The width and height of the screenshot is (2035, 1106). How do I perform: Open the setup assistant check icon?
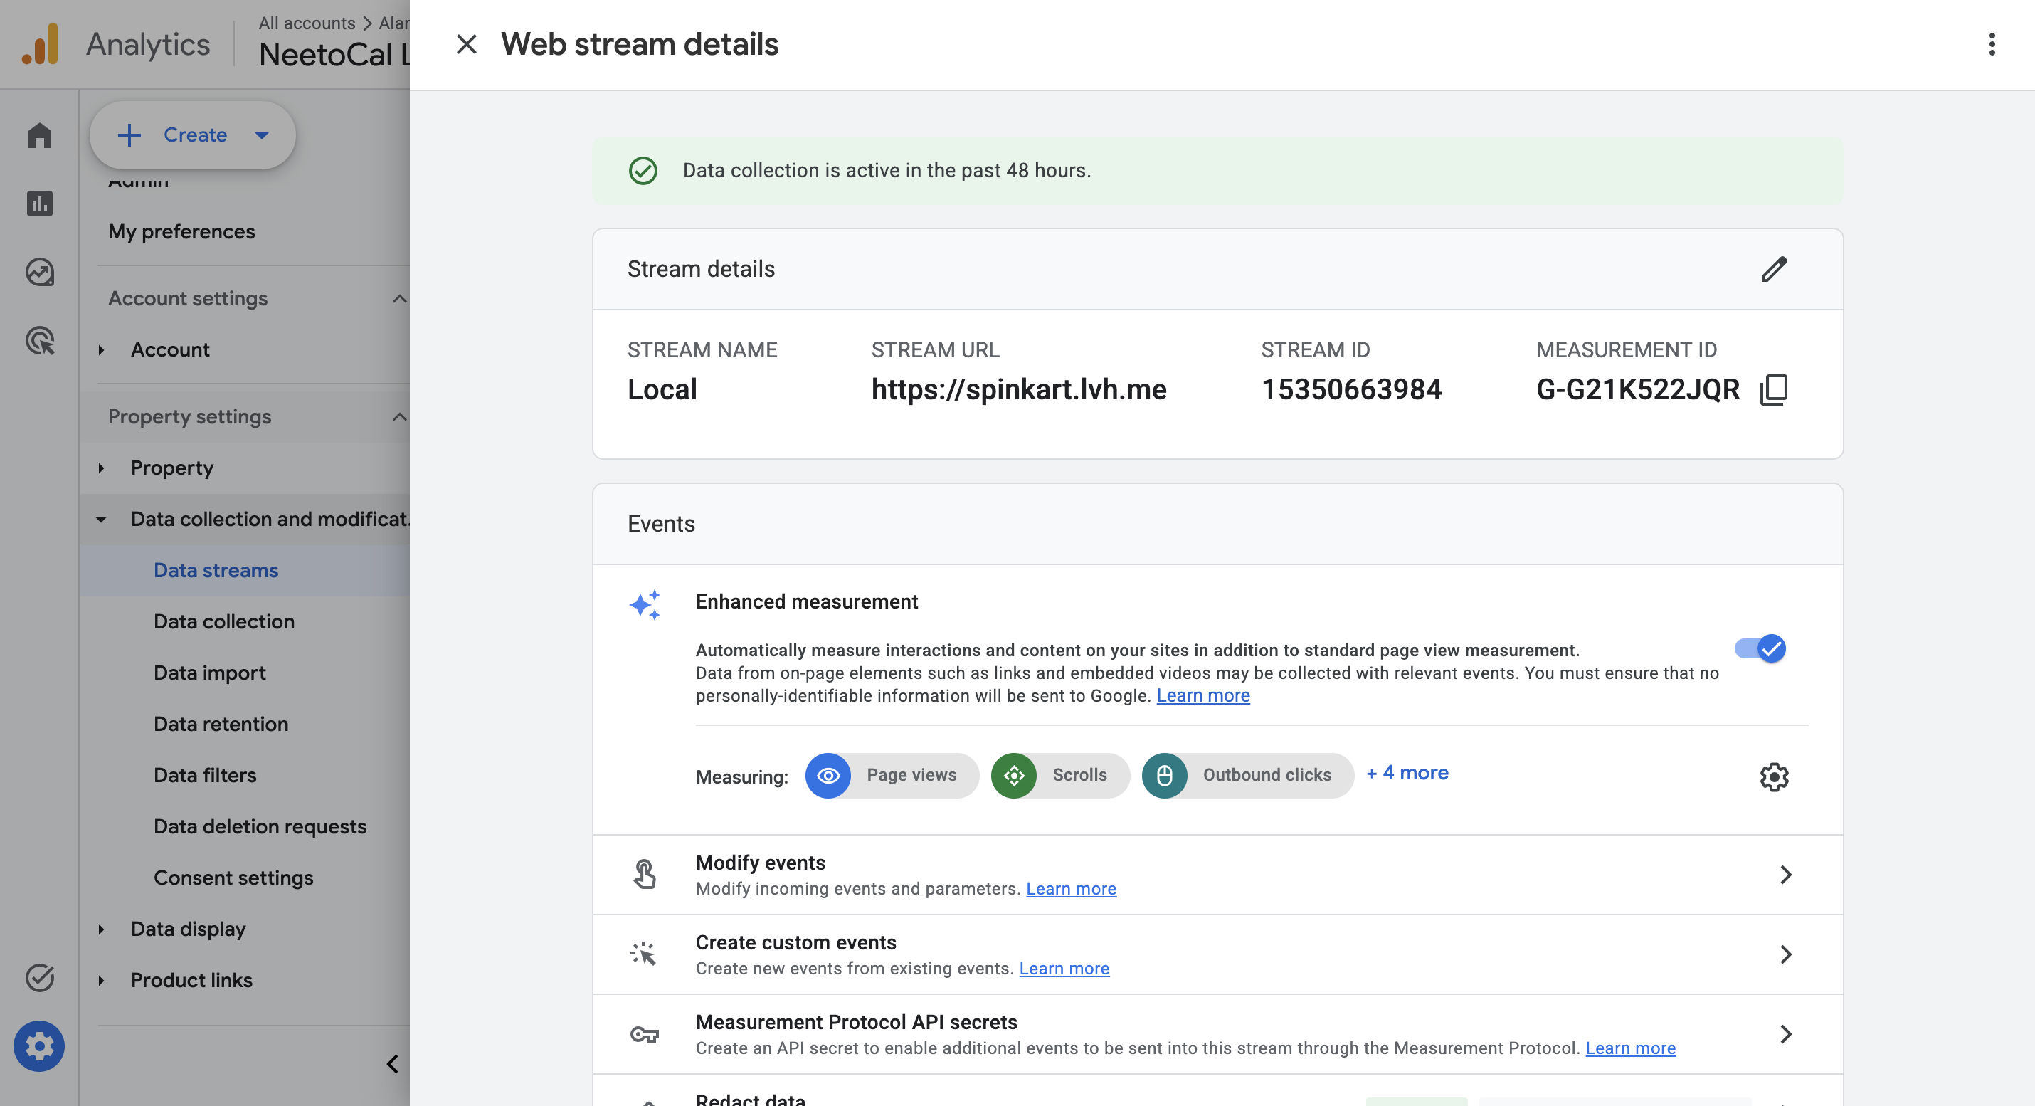[x=40, y=978]
